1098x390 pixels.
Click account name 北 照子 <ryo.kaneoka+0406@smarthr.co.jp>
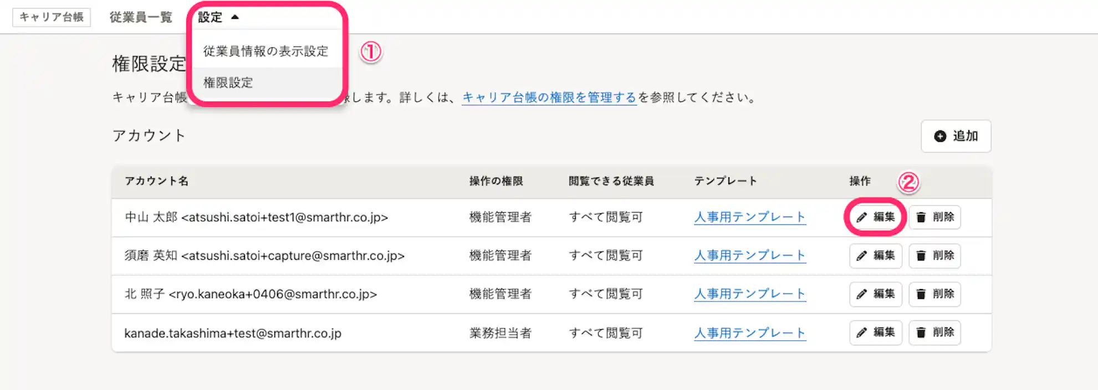pyautogui.click(x=251, y=294)
